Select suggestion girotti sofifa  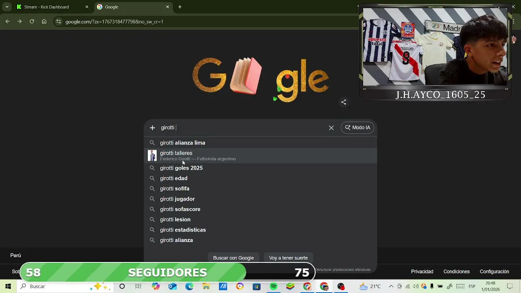click(260, 188)
